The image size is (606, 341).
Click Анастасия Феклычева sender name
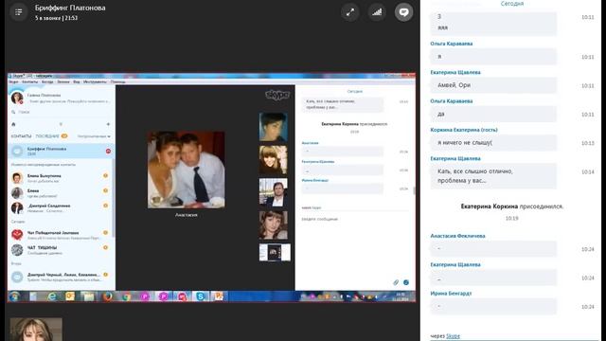[x=457, y=236]
